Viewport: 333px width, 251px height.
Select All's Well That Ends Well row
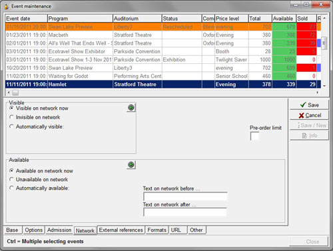(x=163, y=43)
